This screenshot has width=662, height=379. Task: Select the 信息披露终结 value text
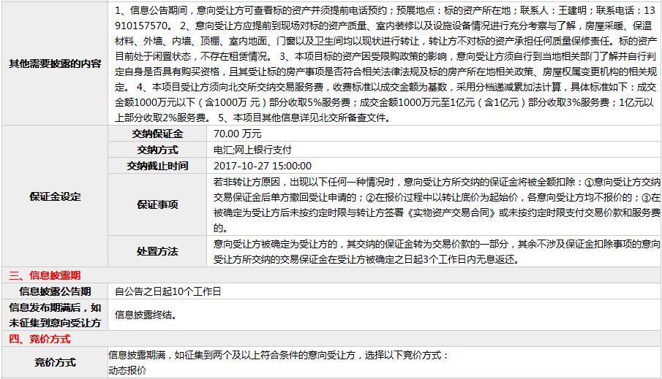(x=146, y=315)
